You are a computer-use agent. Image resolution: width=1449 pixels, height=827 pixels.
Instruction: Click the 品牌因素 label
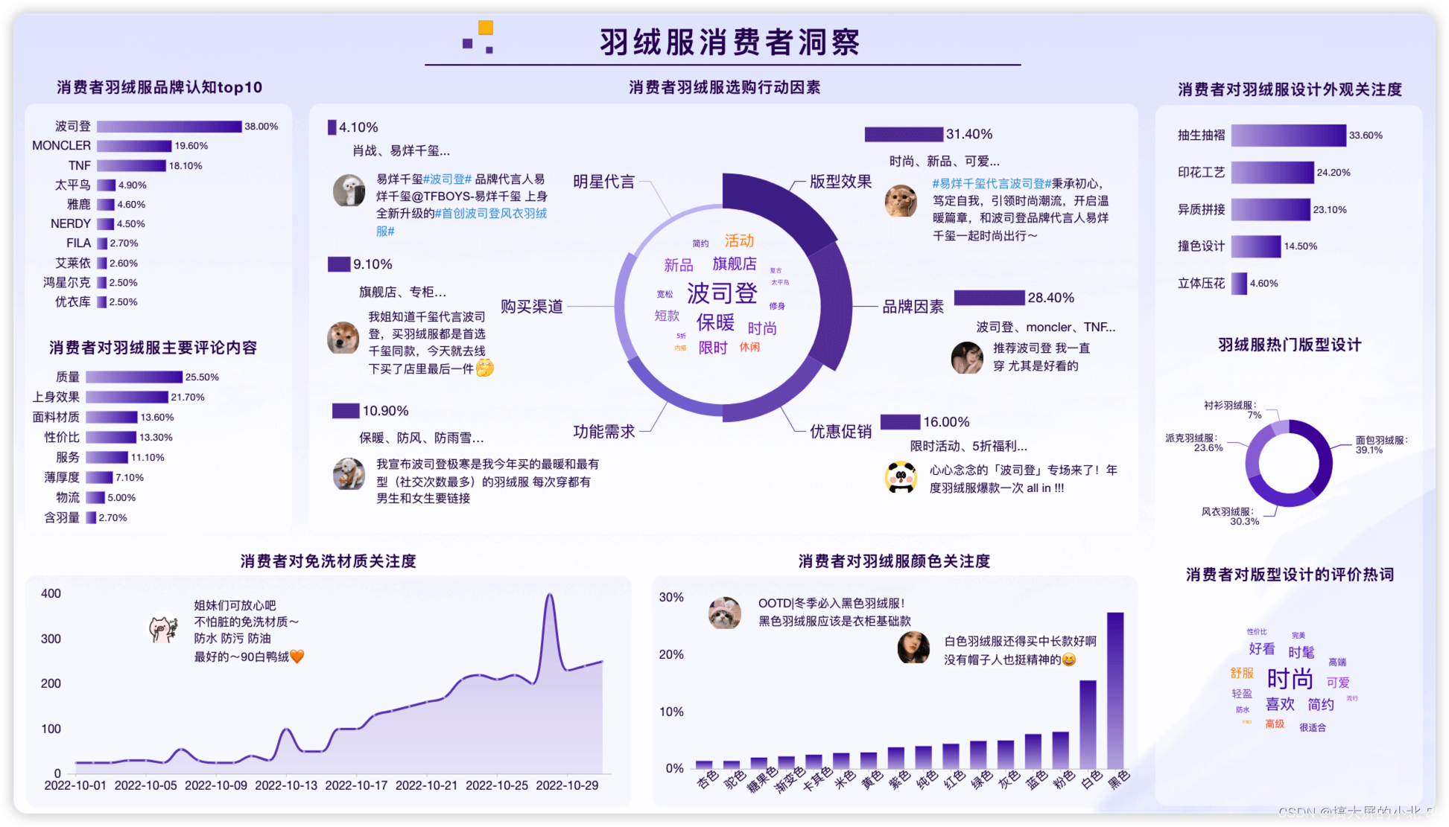(x=913, y=307)
